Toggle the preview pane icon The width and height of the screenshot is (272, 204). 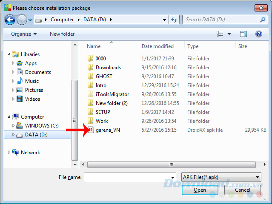[x=243, y=34]
